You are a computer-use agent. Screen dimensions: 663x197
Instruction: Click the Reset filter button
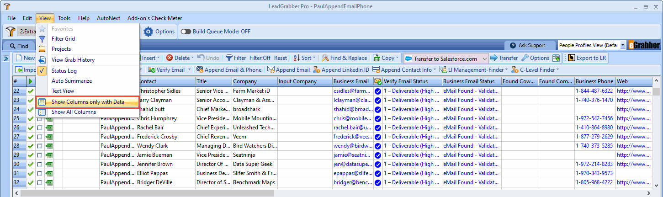click(281, 58)
